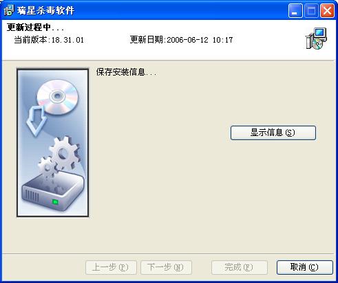
Task: Click the CD disc in the side illustration
Action: click(58, 97)
